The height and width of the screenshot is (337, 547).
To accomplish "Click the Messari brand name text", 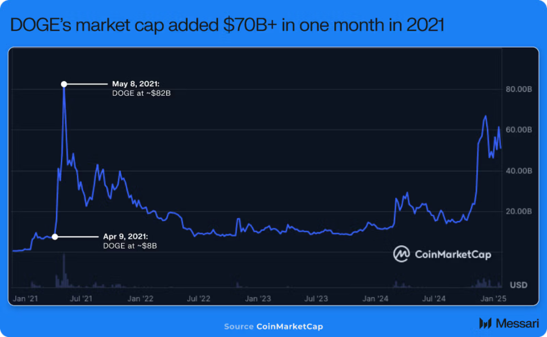I will tap(517, 323).
